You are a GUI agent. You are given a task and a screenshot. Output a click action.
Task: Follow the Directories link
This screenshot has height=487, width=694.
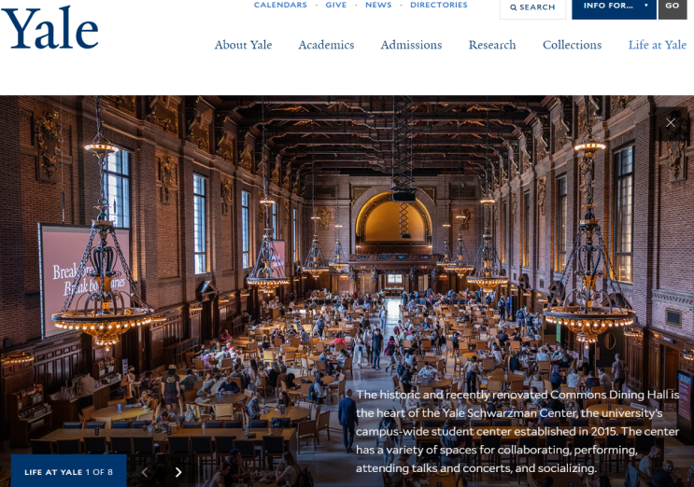(x=439, y=5)
